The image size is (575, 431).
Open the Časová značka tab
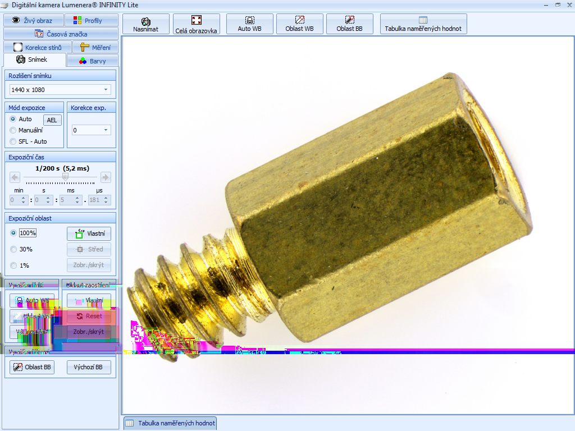(x=61, y=34)
